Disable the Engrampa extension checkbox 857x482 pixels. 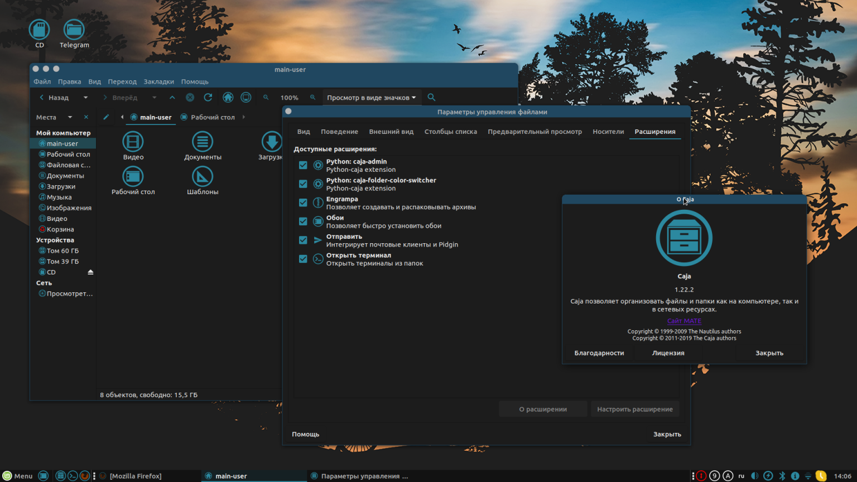tap(303, 202)
